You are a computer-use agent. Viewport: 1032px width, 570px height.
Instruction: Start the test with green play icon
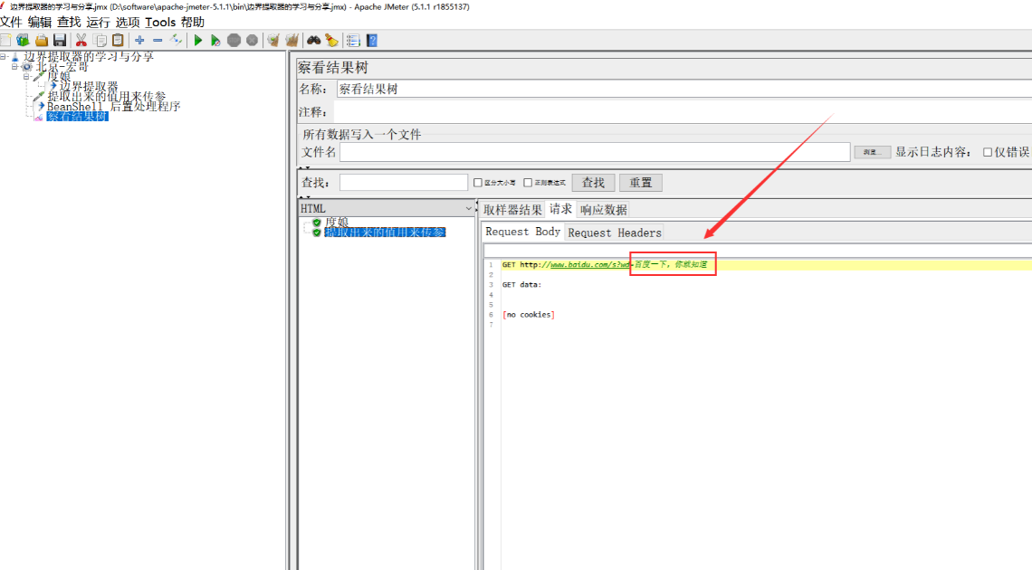tap(197, 41)
